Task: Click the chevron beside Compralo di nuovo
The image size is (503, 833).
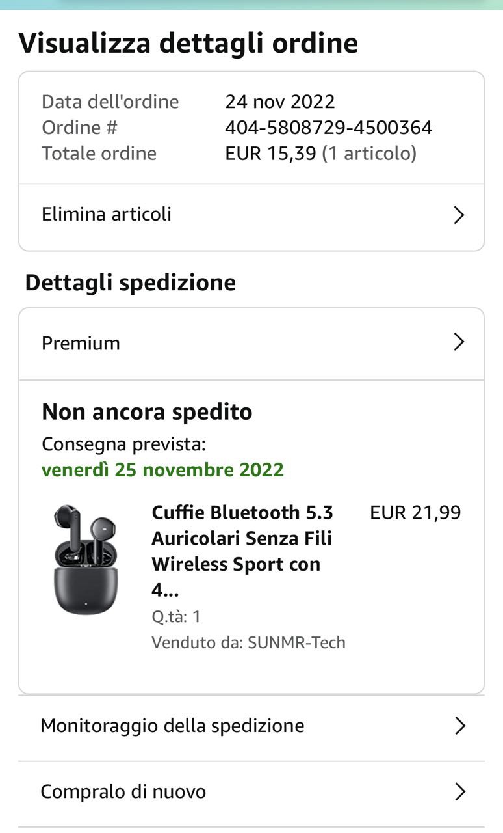Action: (460, 791)
